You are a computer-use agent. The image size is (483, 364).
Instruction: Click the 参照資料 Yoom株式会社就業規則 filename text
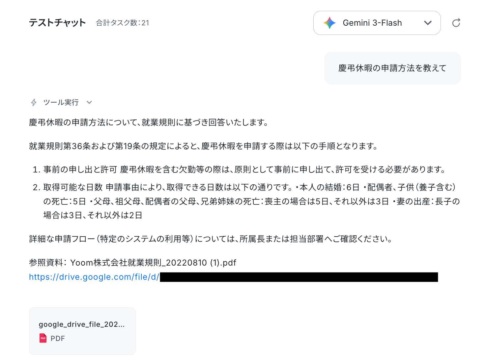click(x=132, y=263)
